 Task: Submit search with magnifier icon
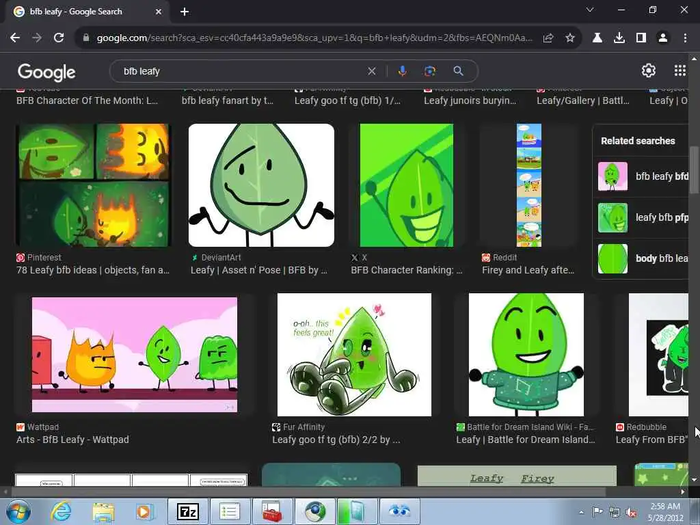click(x=458, y=71)
